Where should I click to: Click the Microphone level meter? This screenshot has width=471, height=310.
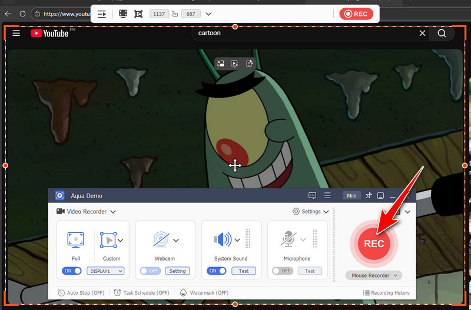pos(315,239)
